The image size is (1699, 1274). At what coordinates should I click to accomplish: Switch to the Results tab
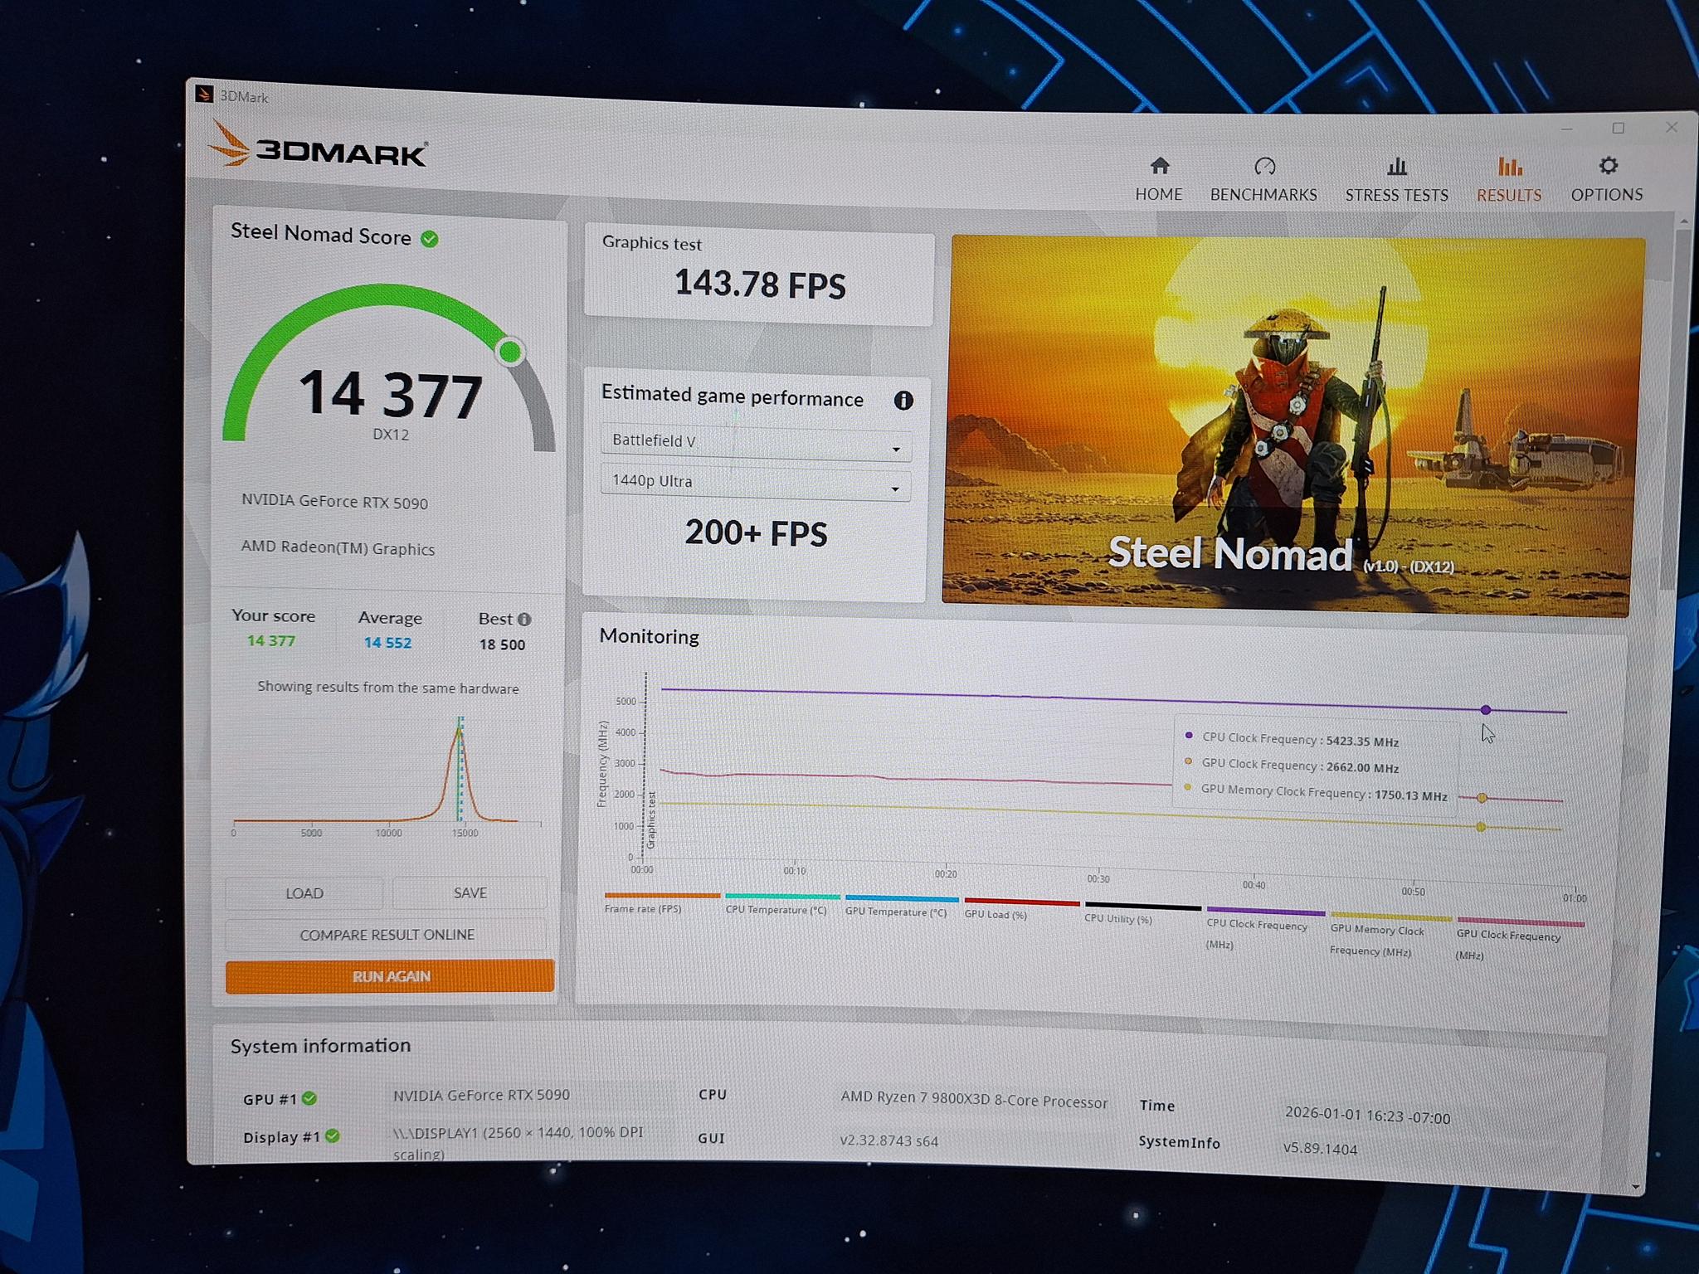pyautogui.click(x=1509, y=178)
